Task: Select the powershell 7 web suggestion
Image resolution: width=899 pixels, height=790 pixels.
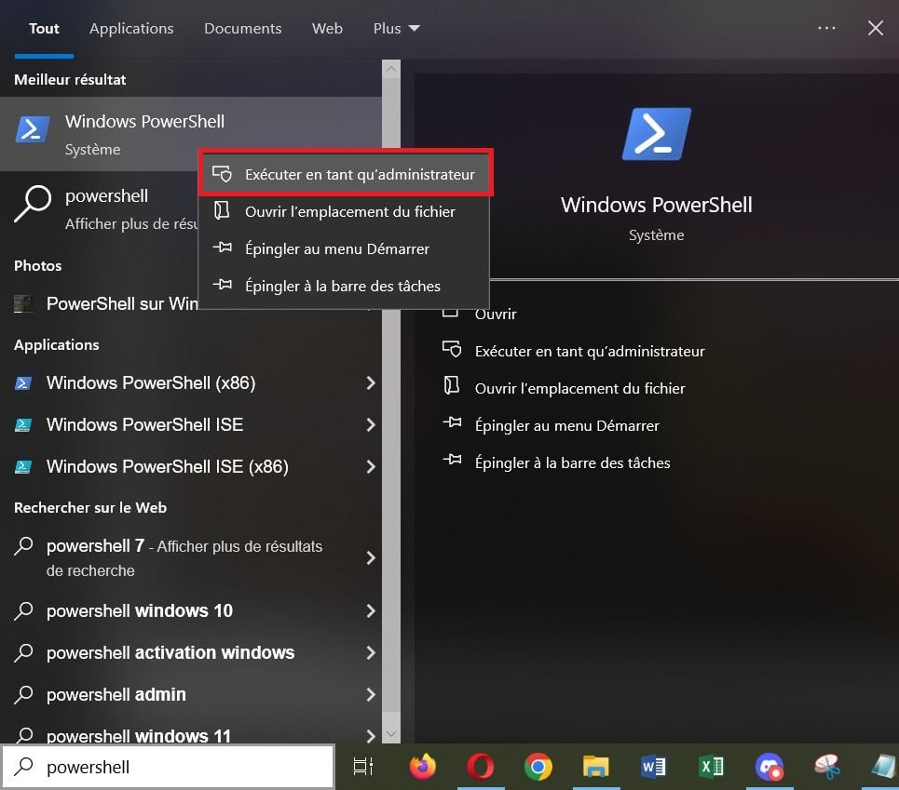Action: point(184,557)
